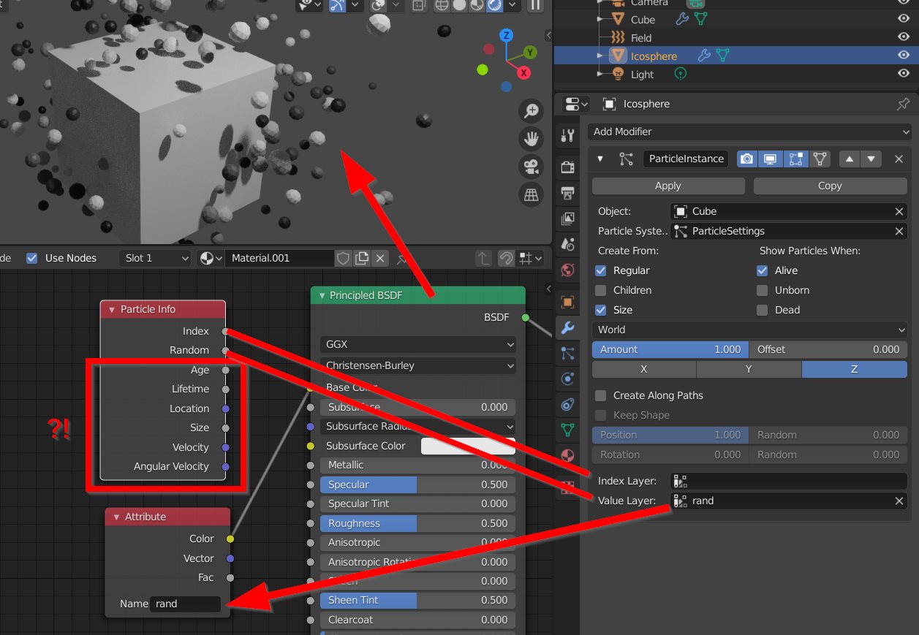Image resolution: width=919 pixels, height=635 pixels.
Task: Toggle the camera view in viewport
Action: pos(531,167)
